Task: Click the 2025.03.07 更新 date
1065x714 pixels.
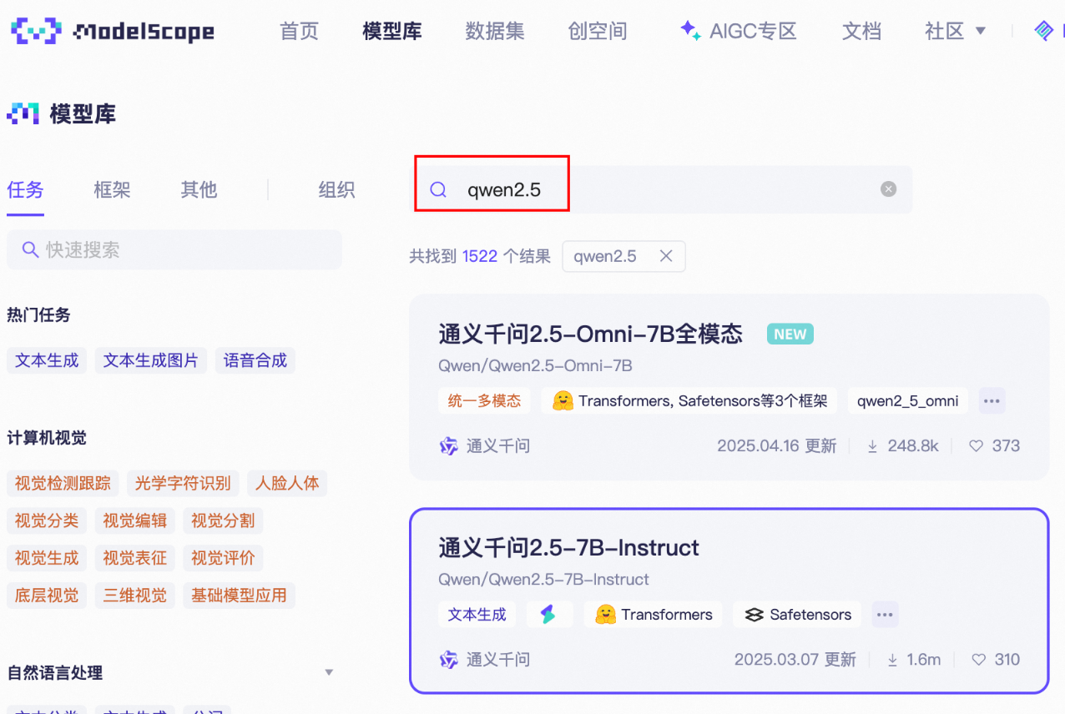Action: 795,660
